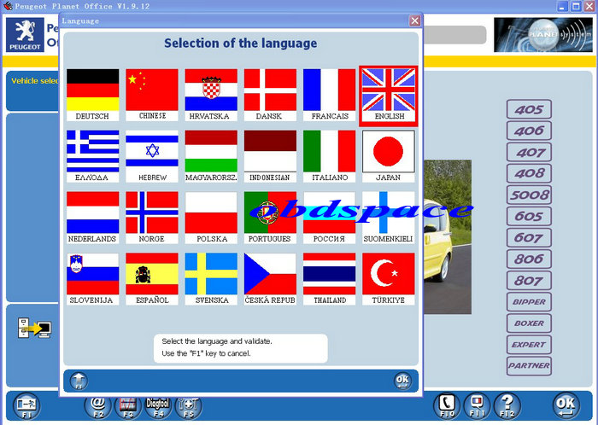Choose the Chinese flag language

click(x=152, y=95)
